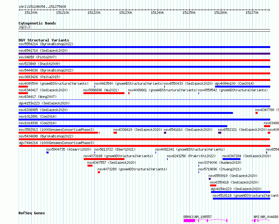Select nsv6541610 (Sedlazeck2020) label
Image resolution: width=279 pixels, height=224 pixels.
[188, 130]
